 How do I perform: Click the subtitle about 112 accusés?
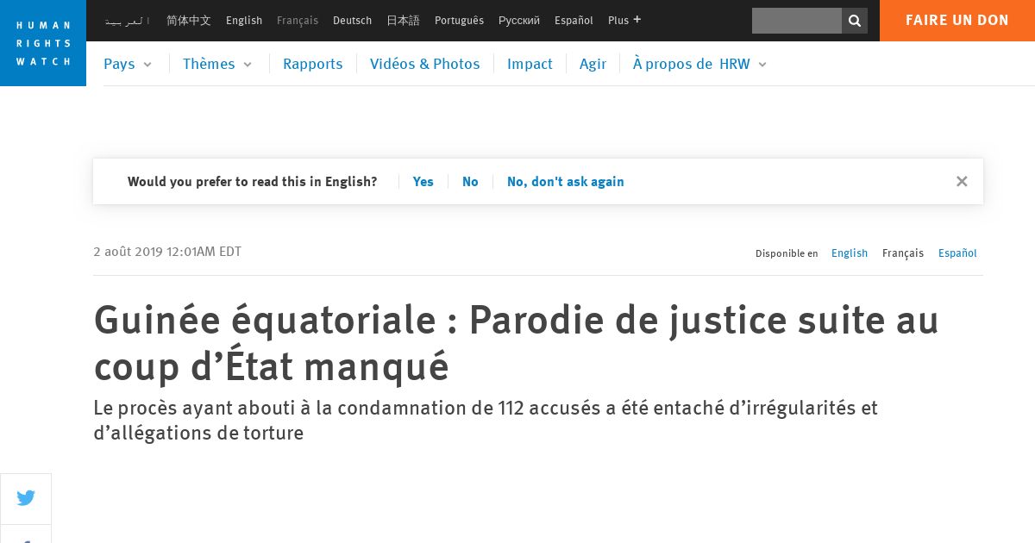click(x=486, y=420)
